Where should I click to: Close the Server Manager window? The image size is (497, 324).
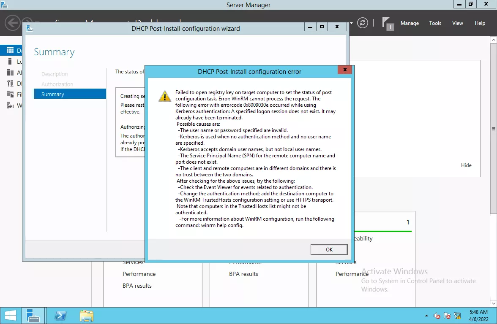coord(486,4)
